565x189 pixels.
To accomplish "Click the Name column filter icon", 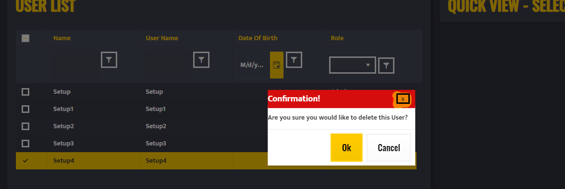I will click(x=109, y=60).
